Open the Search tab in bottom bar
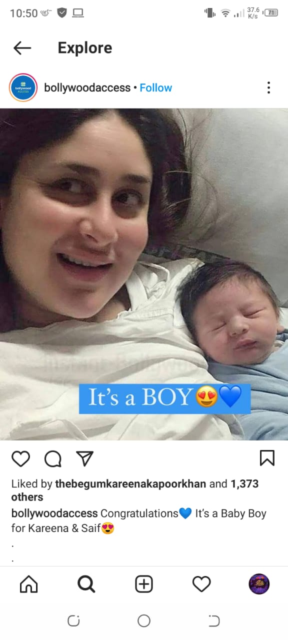 [x=86, y=583]
